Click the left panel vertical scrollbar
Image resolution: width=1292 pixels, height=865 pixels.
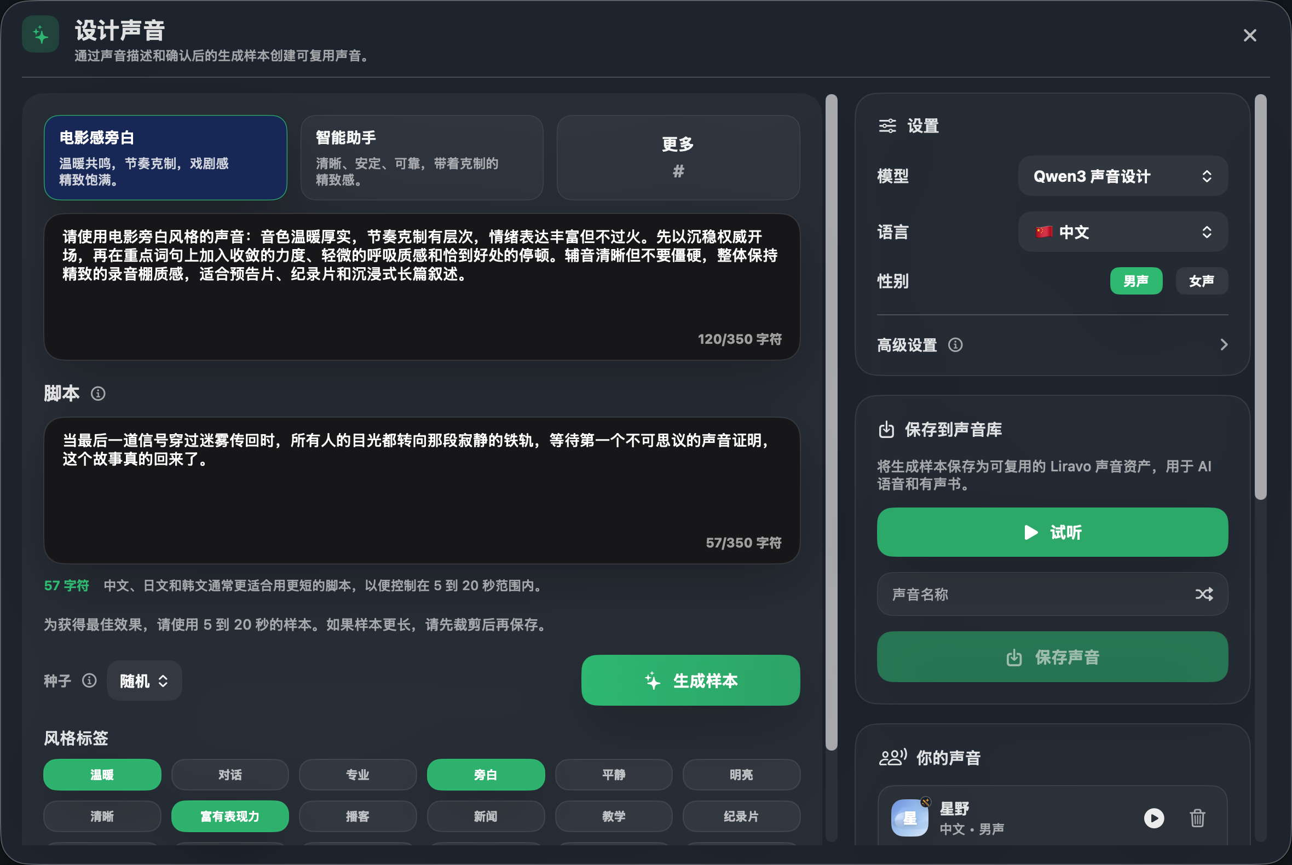tap(832, 422)
